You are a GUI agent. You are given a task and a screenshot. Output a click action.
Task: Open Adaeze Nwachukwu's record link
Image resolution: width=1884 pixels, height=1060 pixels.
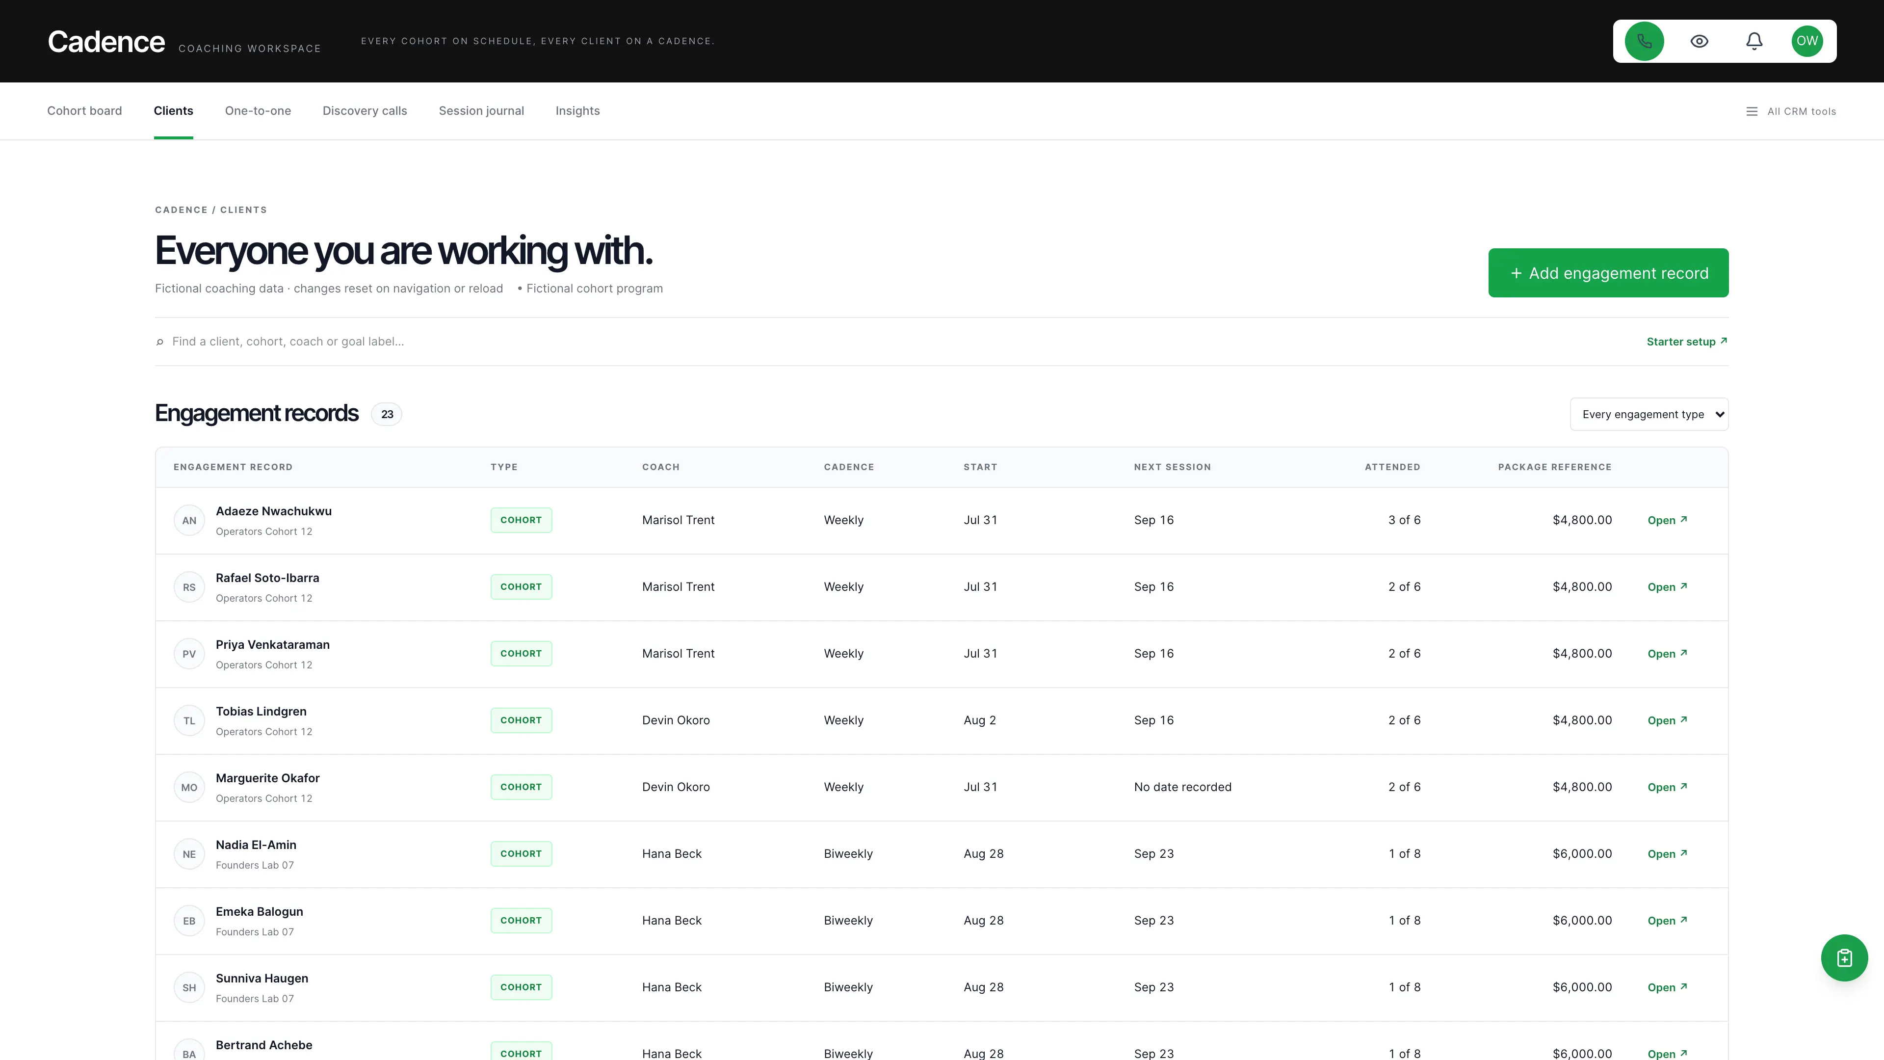(1667, 520)
